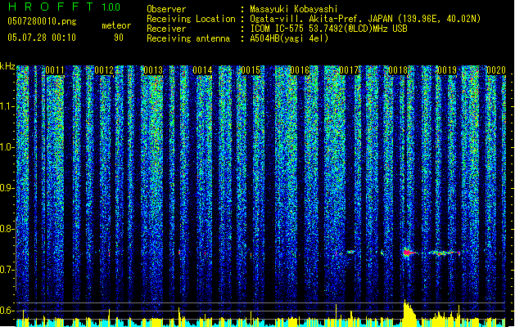Click the Ogata-vill. Akita-Pref. JAPAN location text
515x327 pixels.
[365, 19]
